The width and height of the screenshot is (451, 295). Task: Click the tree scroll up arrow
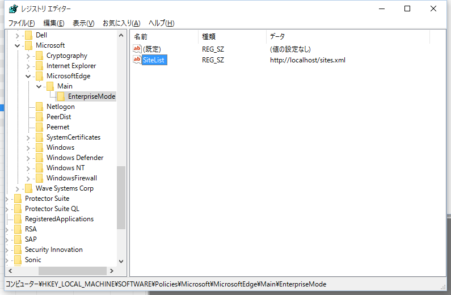click(121, 35)
